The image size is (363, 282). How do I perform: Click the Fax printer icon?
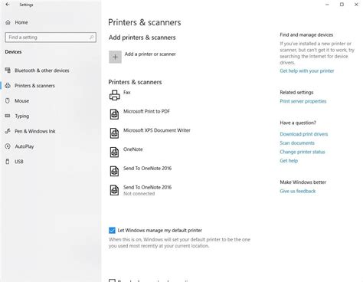point(115,95)
